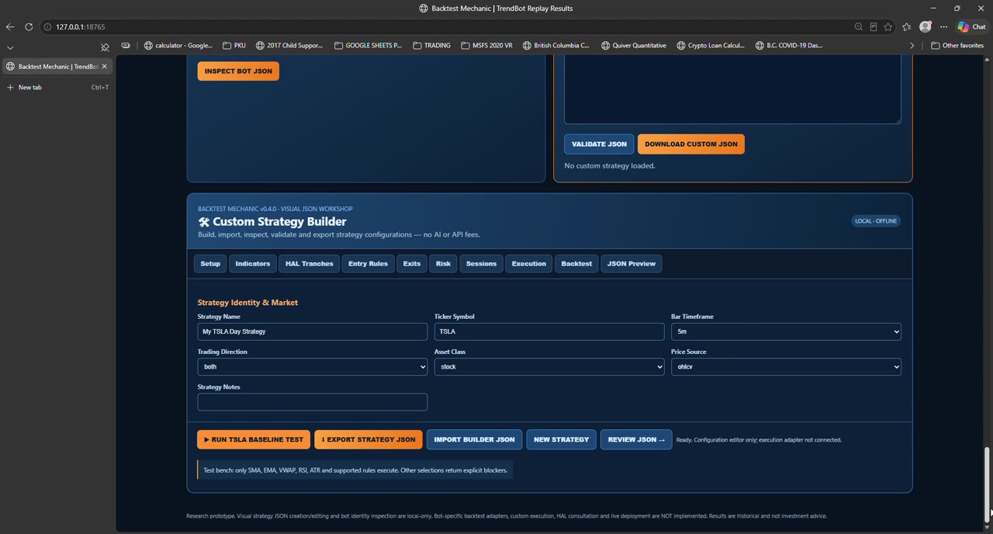The image size is (993, 534).
Task: Open the MSFS 2020 VR bookmark folder
Action: (x=486, y=45)
